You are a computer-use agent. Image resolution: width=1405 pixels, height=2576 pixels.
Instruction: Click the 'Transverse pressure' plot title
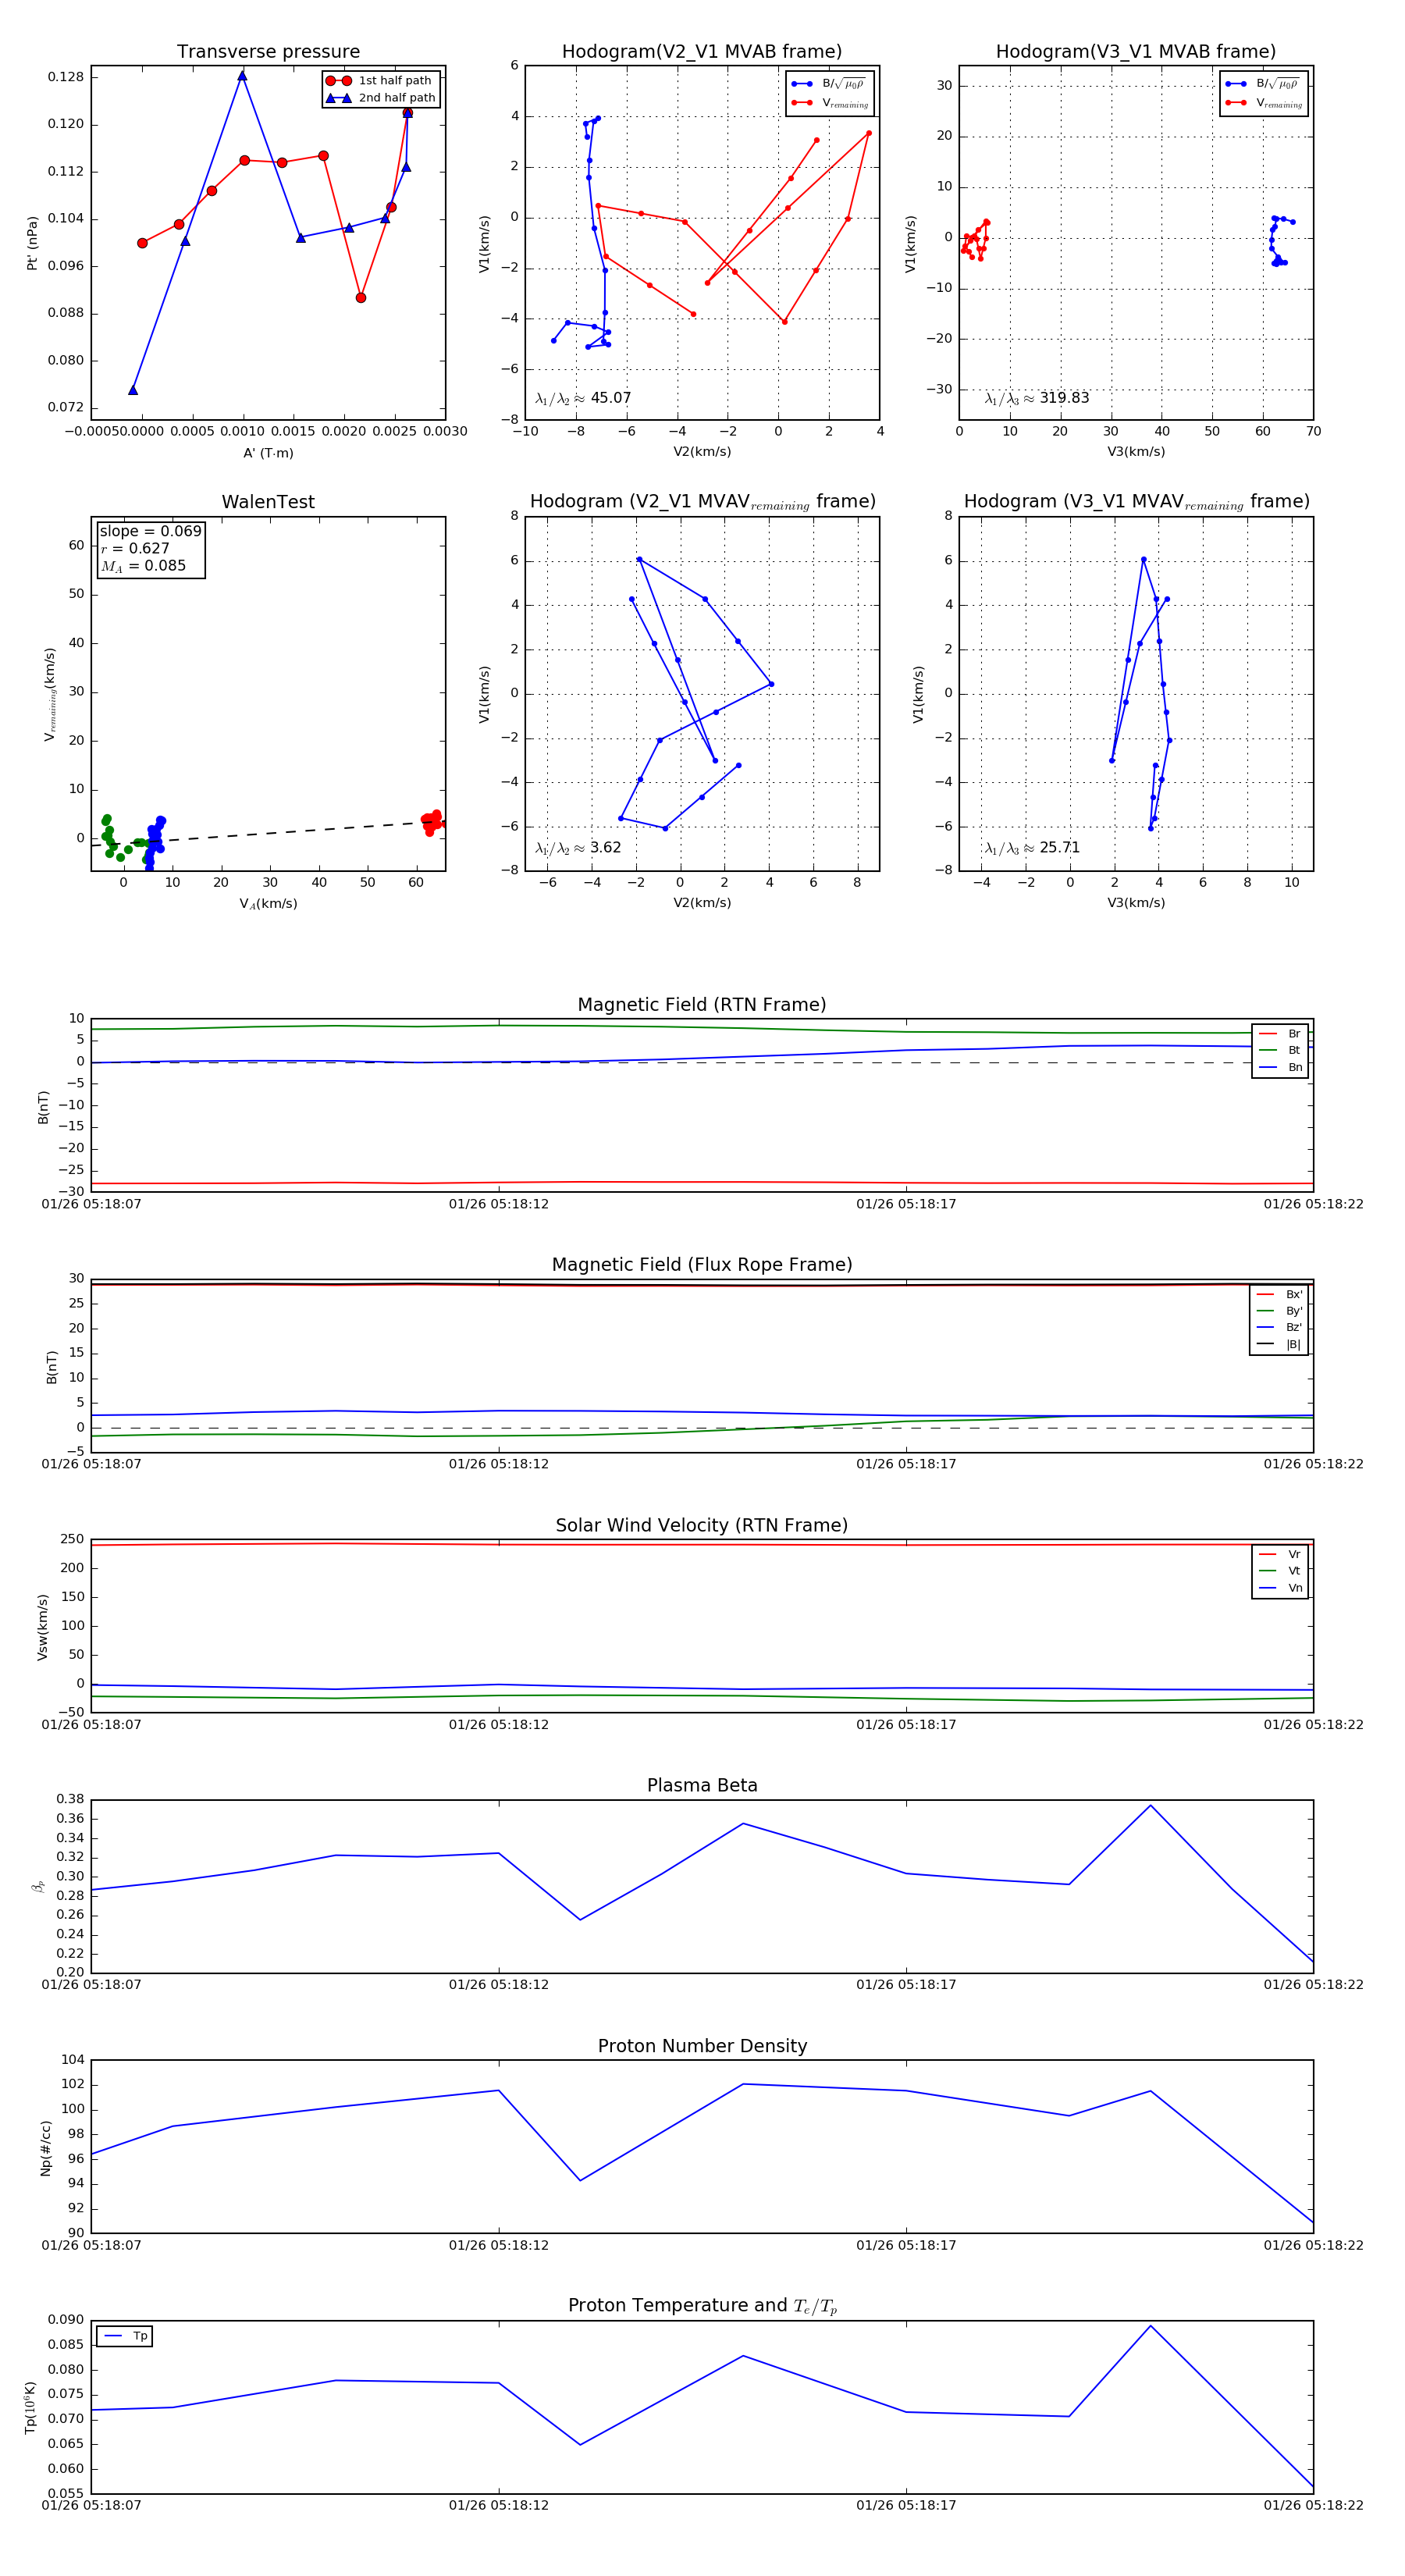268,52
